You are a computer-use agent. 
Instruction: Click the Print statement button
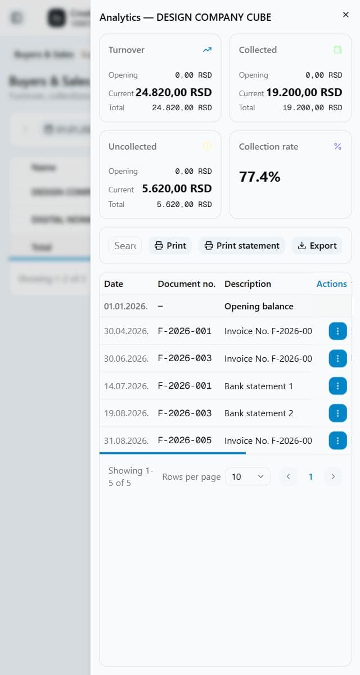point(242,245)
